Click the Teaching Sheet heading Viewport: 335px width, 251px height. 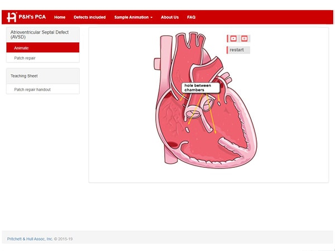(x=24, y=76)
